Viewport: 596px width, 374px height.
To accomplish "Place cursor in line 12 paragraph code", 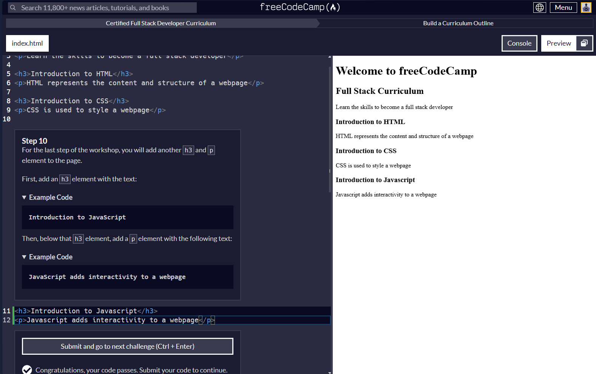I will tap(115, 320).
